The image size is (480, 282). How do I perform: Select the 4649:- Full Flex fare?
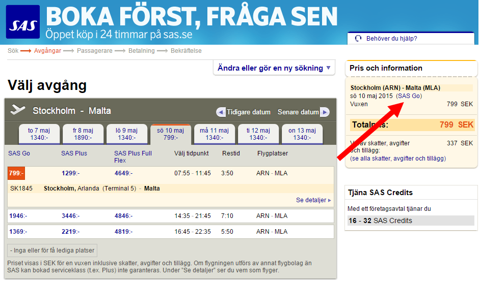(123, 173)
